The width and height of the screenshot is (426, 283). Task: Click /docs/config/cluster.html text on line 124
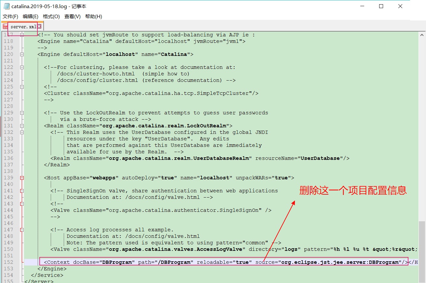[98, 80]
